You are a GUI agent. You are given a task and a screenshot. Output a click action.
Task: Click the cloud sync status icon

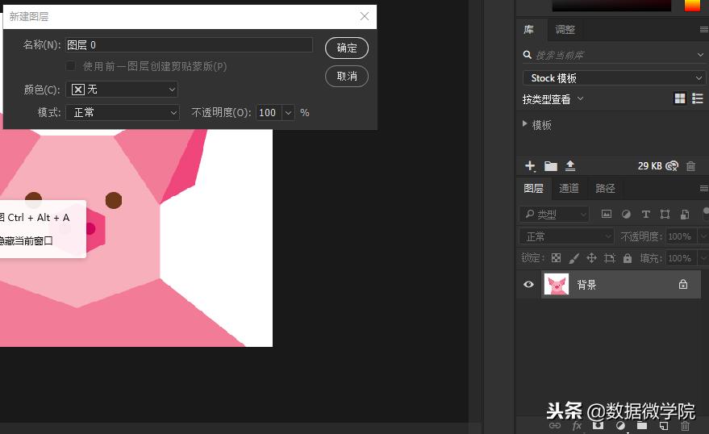672,166
